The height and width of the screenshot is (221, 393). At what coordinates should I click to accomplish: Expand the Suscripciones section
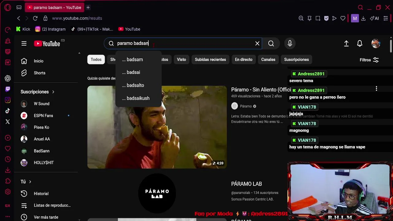click(x=37, y=92)
